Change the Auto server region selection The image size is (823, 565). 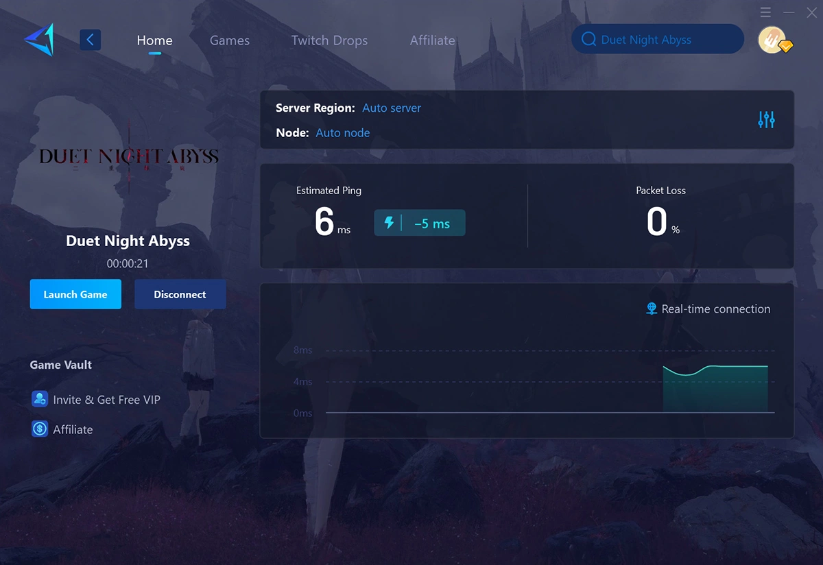pyautogui.click(x=391, y=108)
